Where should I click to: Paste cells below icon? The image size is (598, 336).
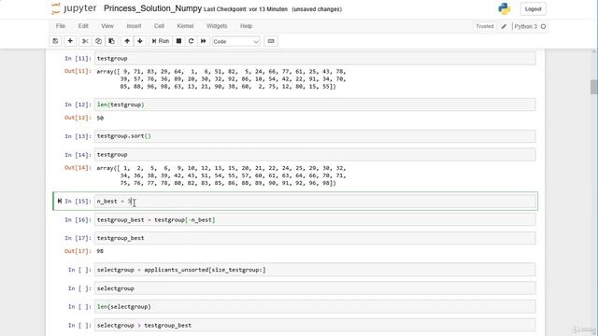click(x=112, y=41)
